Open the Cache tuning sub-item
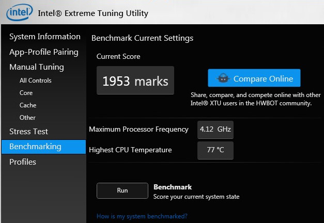The width and height of the screenshot is (324, 223). (x=28, y=105)
